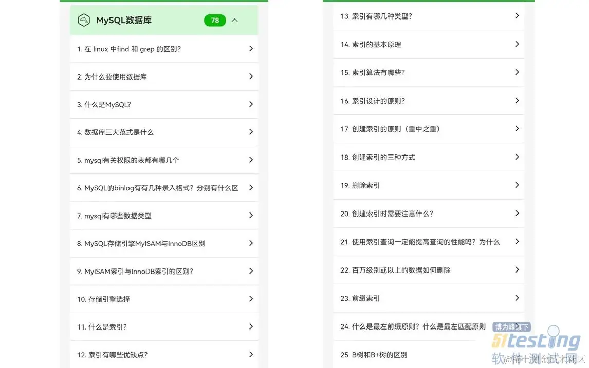Expand chevron for the MySQL binlog question
589x368 pixels.
point(251,187)
